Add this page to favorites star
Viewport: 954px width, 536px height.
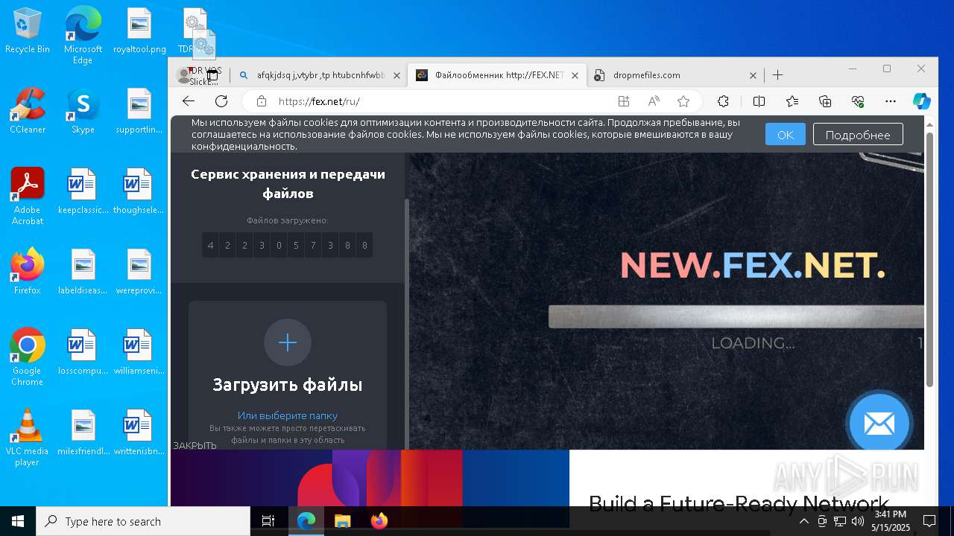tap(683, 101)
